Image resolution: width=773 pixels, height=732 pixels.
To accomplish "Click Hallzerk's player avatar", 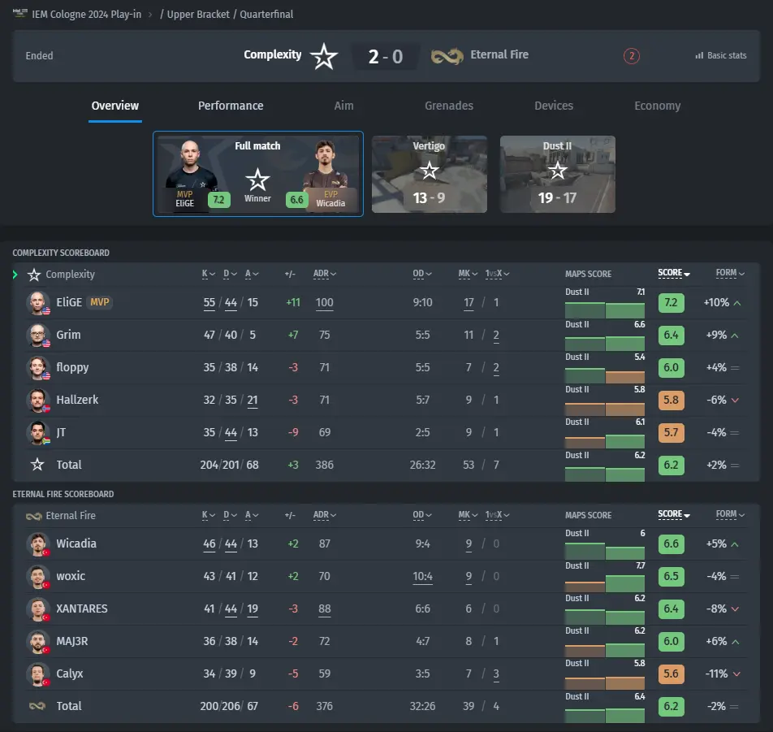I will 38,401.
